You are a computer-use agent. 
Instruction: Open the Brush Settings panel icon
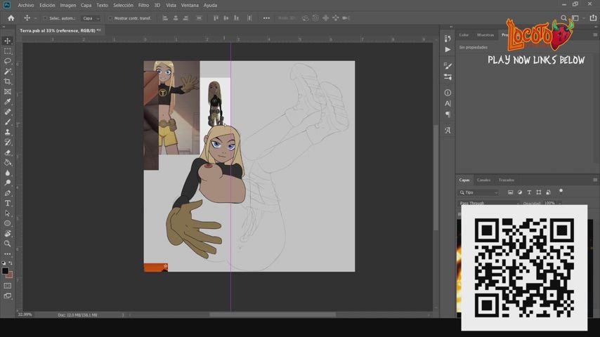point(448,66)
